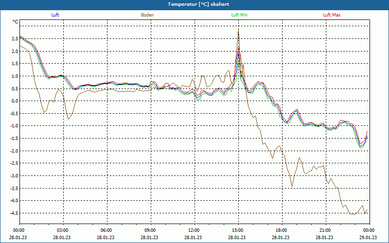Click the 0,0 y-axis value
Viewport: 389px width, 243px height.
coord(15,101)
